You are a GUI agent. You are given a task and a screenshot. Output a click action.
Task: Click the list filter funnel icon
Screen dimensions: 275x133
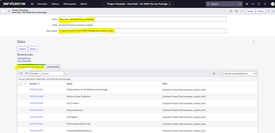coord(27,73)
